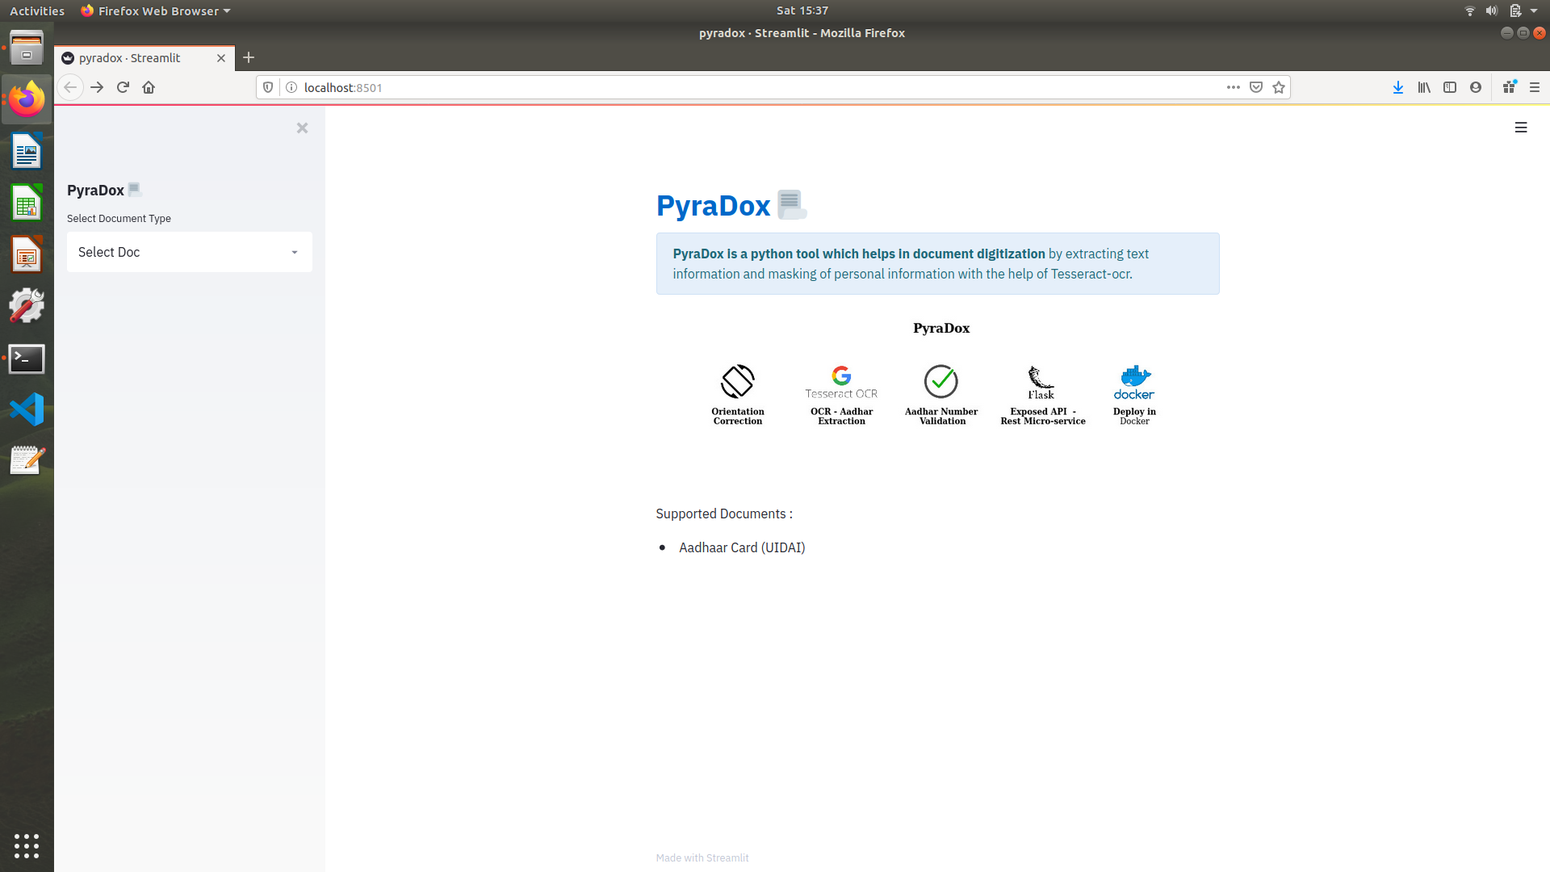Select the pyradox Streamlit tab
Image resolution: width=1550 pixels, height=872 pixels.
pyautogui.click(x=137, y=58)
